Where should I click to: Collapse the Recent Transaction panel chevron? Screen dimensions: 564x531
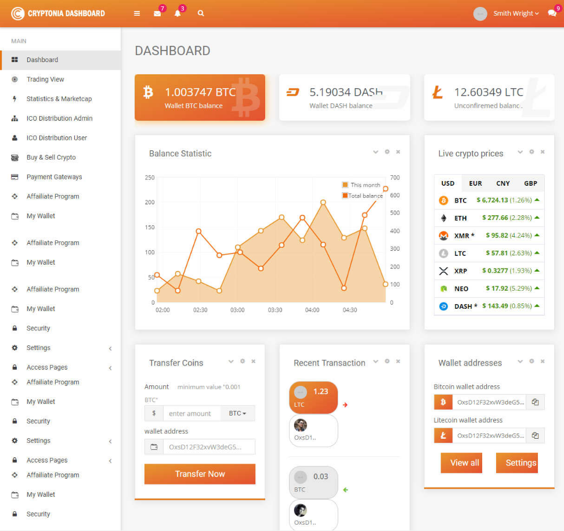[x=375, y=361]
